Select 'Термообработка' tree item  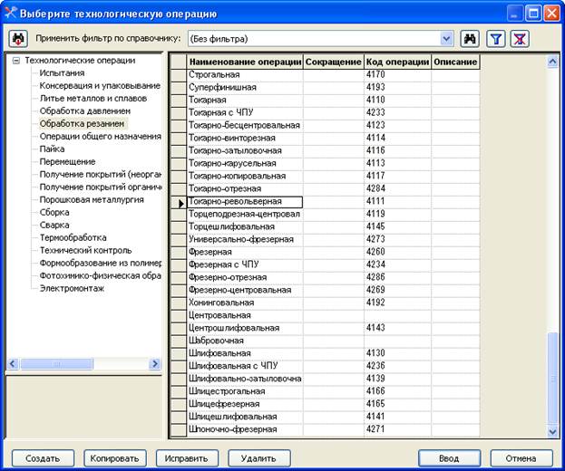pyautogui.click(x=73, y=237)
